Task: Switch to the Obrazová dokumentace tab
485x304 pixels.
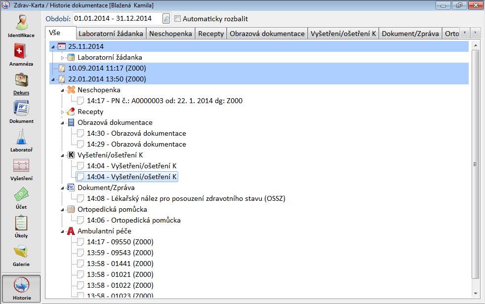Action: coord(267,34)
